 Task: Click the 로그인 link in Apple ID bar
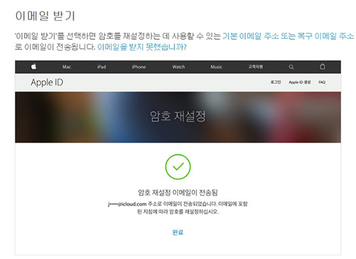coord(276,82)
